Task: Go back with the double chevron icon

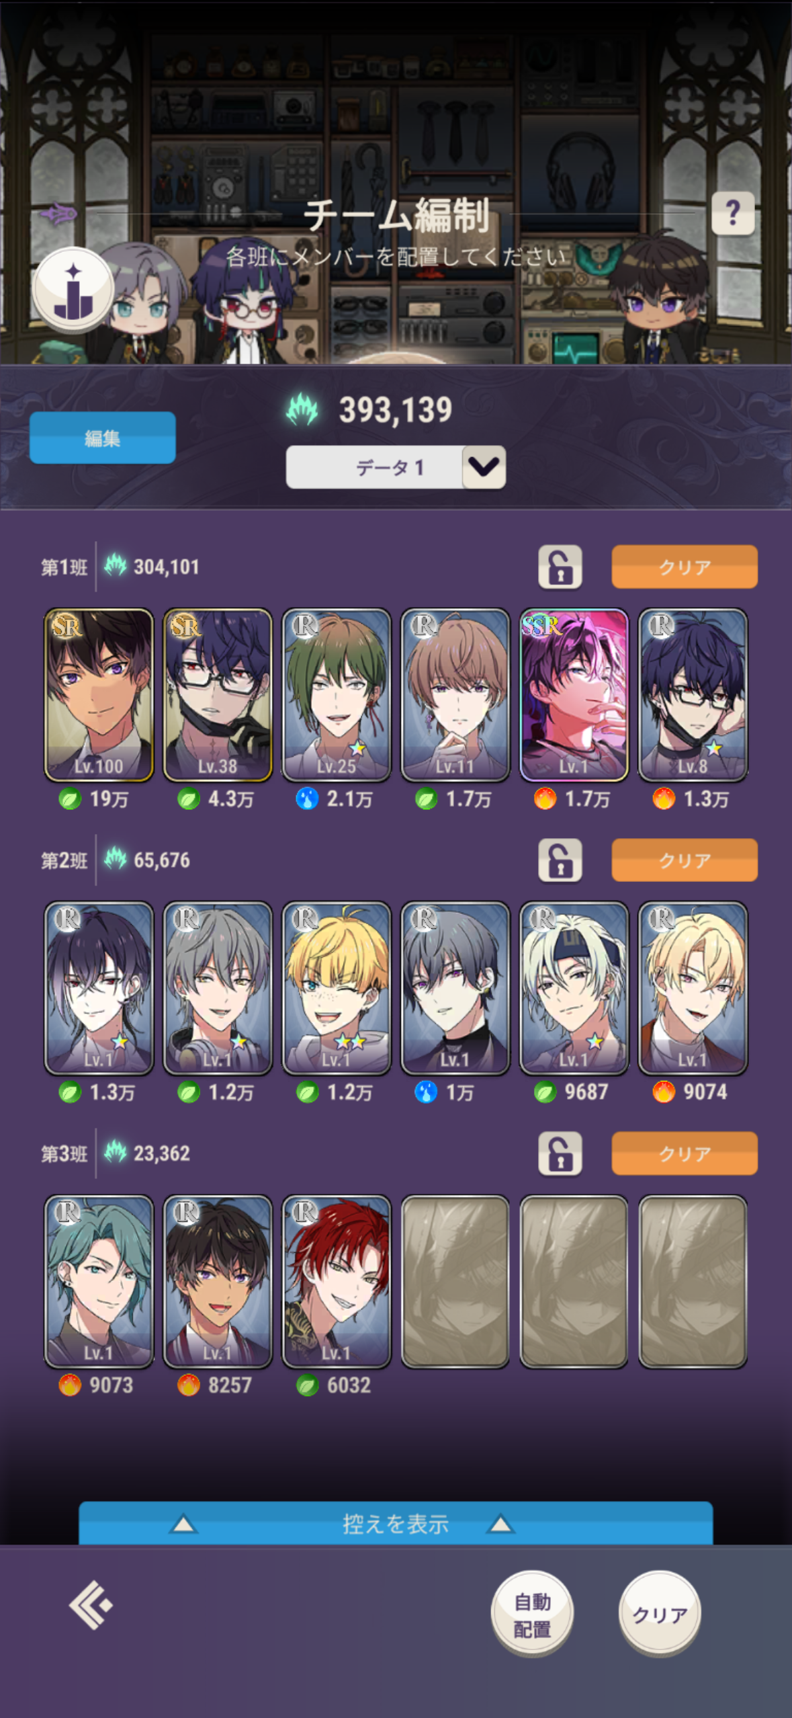Action: [x=91, y=1605]
